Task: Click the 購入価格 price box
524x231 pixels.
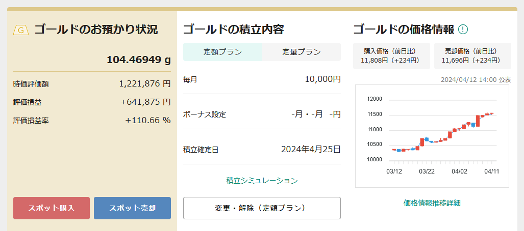Action: point(391,55)
